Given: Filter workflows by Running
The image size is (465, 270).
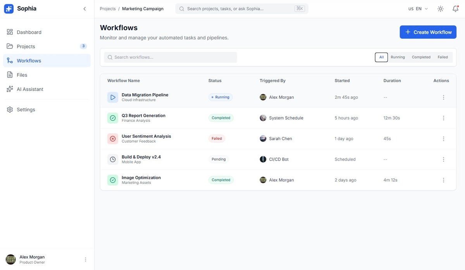Looking at the screenshot, I should pos(398,57).
